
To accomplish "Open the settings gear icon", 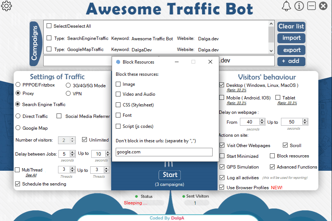I will 6,6.
